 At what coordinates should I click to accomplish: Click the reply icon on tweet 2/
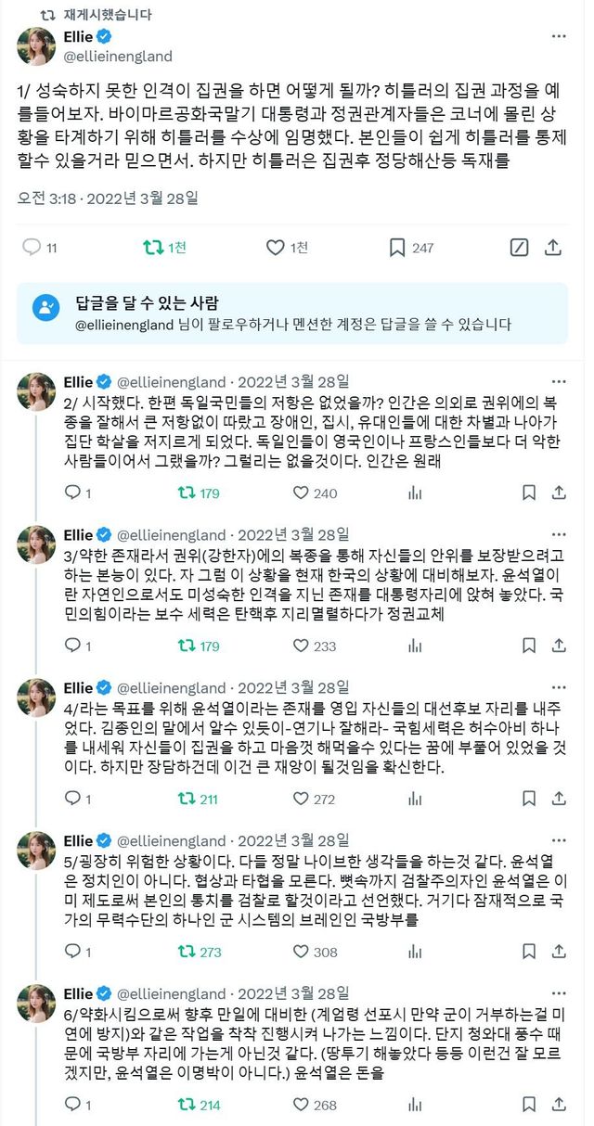(72, 493)
